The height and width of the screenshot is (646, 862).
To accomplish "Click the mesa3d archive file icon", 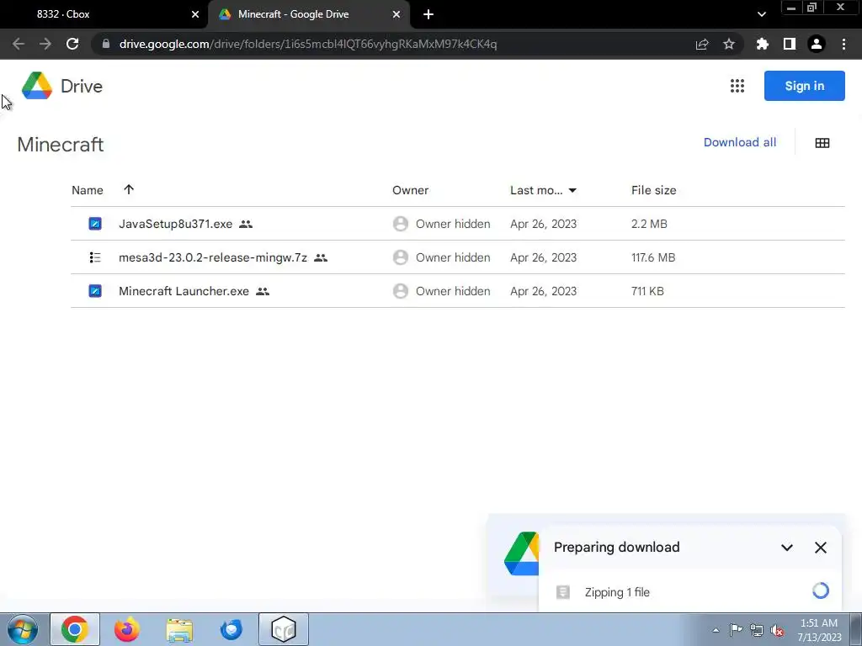I will [95, 257].
